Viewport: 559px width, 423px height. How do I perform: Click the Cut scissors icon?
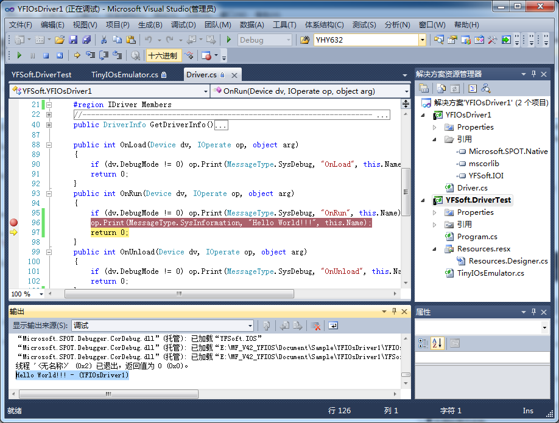(104, 40)
